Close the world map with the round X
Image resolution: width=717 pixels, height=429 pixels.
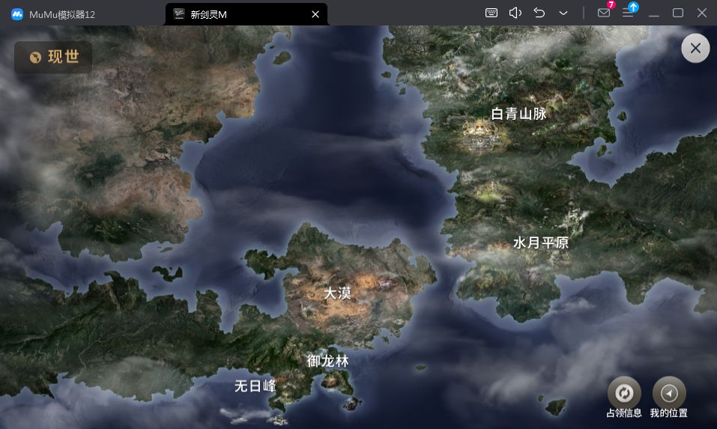click(x=695, y=49)
